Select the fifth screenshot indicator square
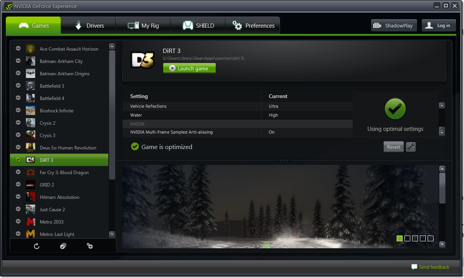 click(x=431, y=238)
